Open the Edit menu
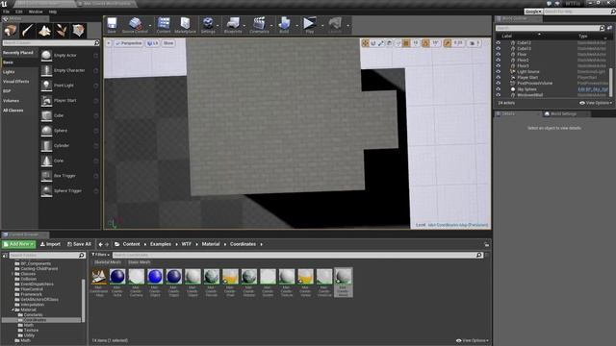616x346 pixels. 19,12
